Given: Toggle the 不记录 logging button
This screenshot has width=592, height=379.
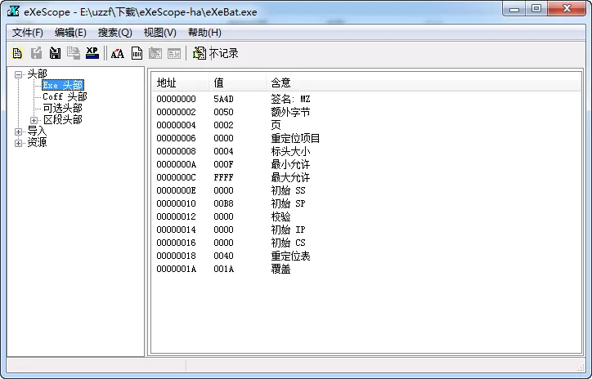Looking at the screenshot, I should pyautogui.click(x=216, y=53).
